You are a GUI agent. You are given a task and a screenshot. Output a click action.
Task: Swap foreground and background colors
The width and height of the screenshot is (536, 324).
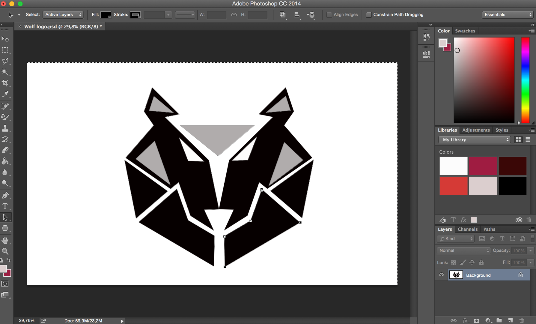point(9,260)
